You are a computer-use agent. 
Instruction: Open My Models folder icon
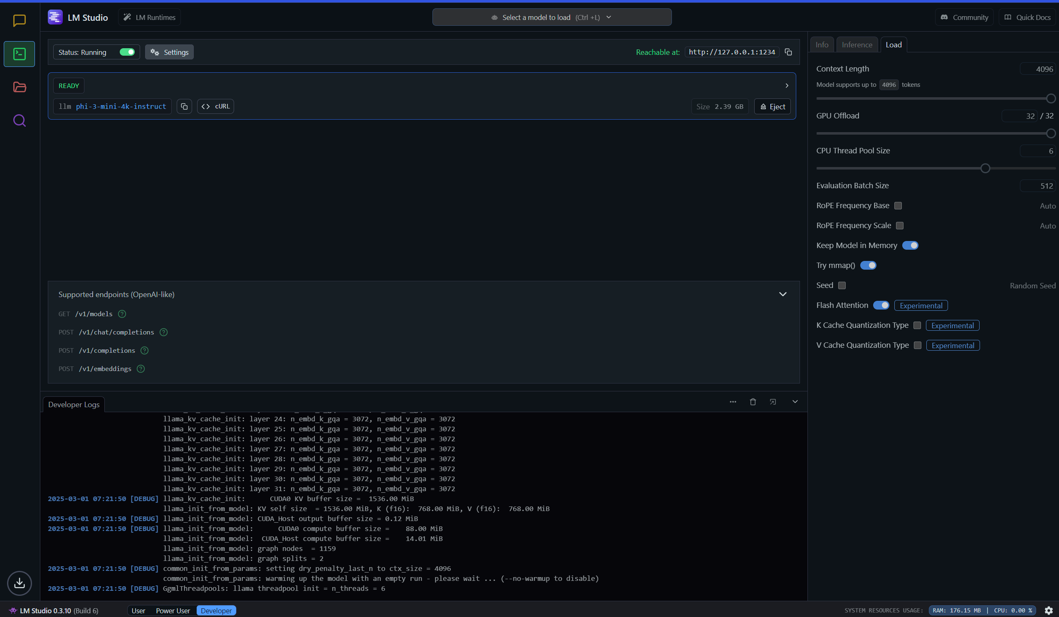[x=19, y=87]
